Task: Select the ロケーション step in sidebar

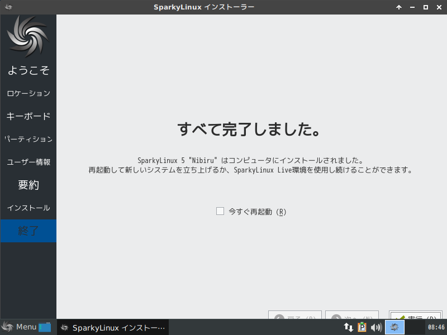Action: pos(28,93)
